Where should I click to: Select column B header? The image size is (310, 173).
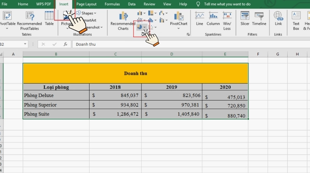[56, 54]
